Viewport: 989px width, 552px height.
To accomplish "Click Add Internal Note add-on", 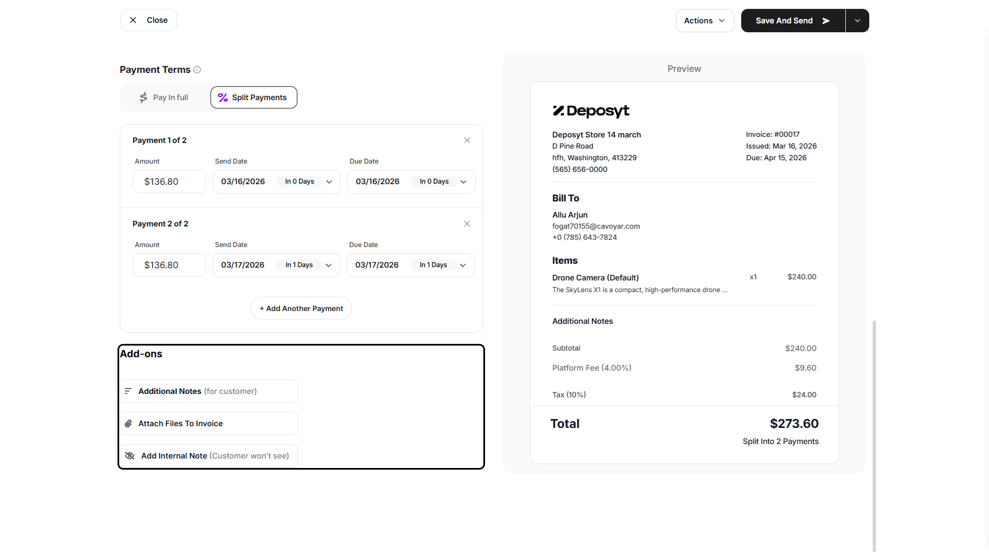I will click(209, 456).
